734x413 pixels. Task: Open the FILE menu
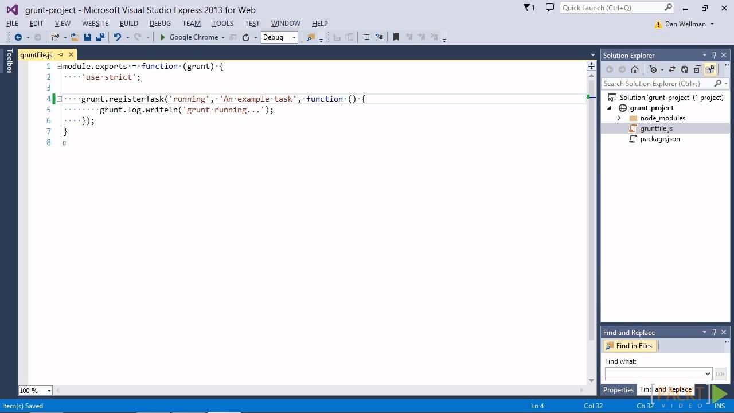coord(12,24)
